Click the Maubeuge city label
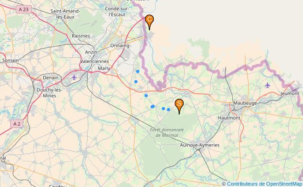The width and height of the screenshot is (303, 187). 245,103
